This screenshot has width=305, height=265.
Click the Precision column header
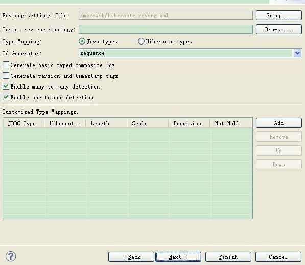(x=189, y=123)
